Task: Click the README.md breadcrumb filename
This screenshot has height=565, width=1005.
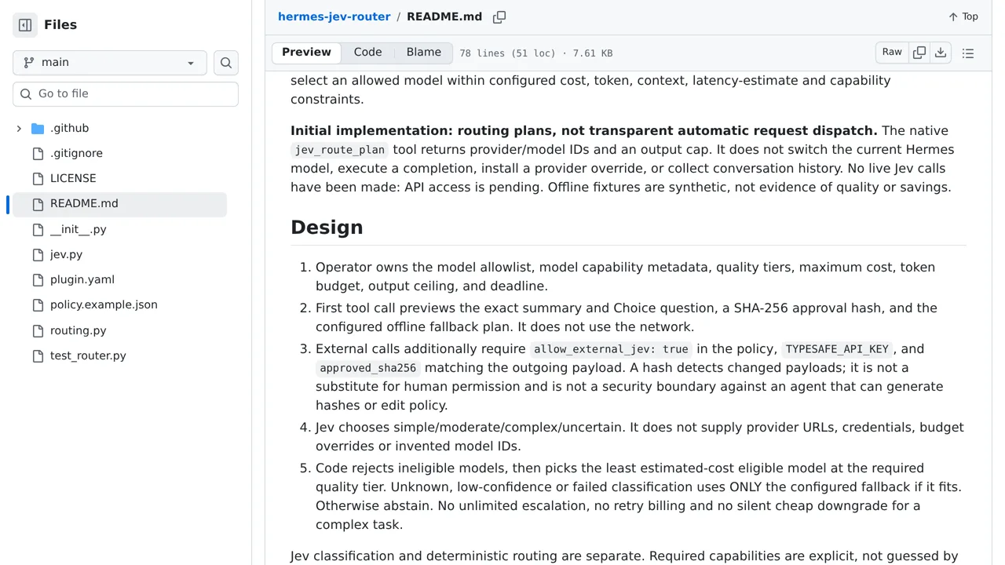Action: (444, 16)
